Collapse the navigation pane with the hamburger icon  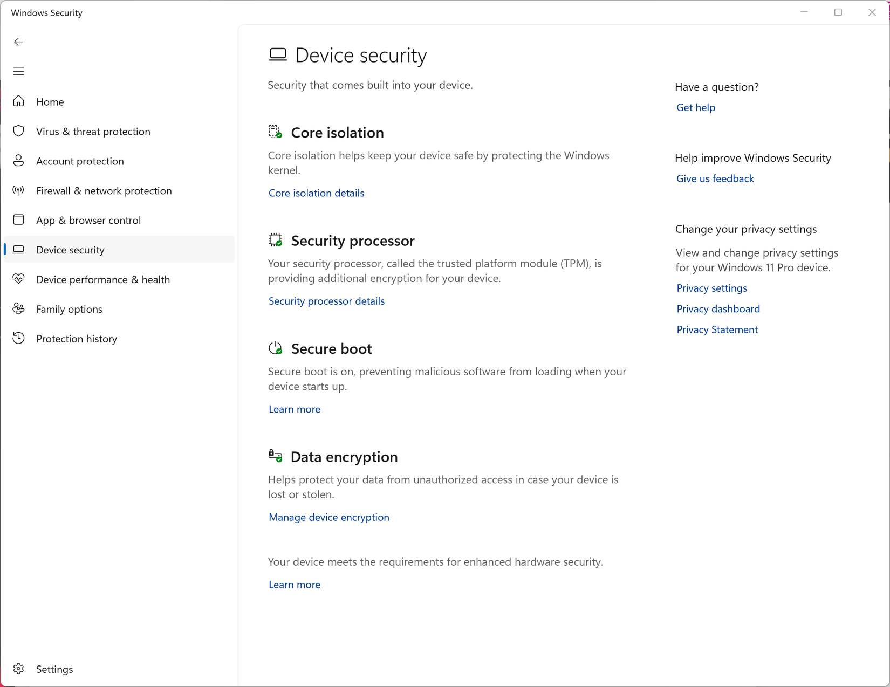[x=18, y=71]
